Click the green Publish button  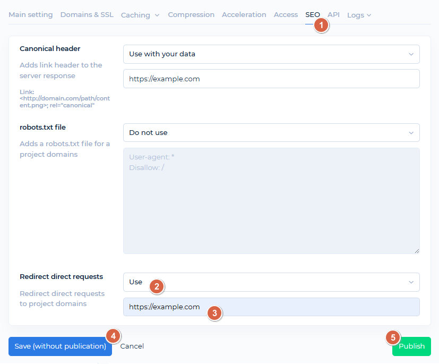click(x=412, y=346)
